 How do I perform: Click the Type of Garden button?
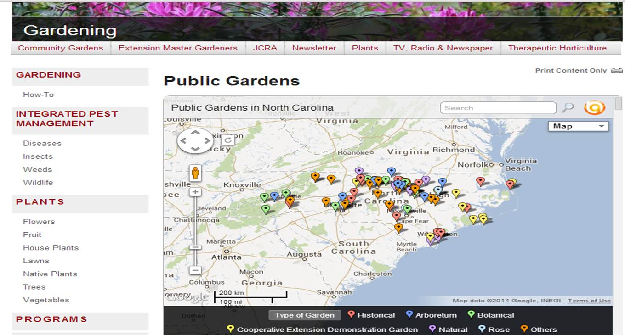pyautogui.click(x=305, y=315)
